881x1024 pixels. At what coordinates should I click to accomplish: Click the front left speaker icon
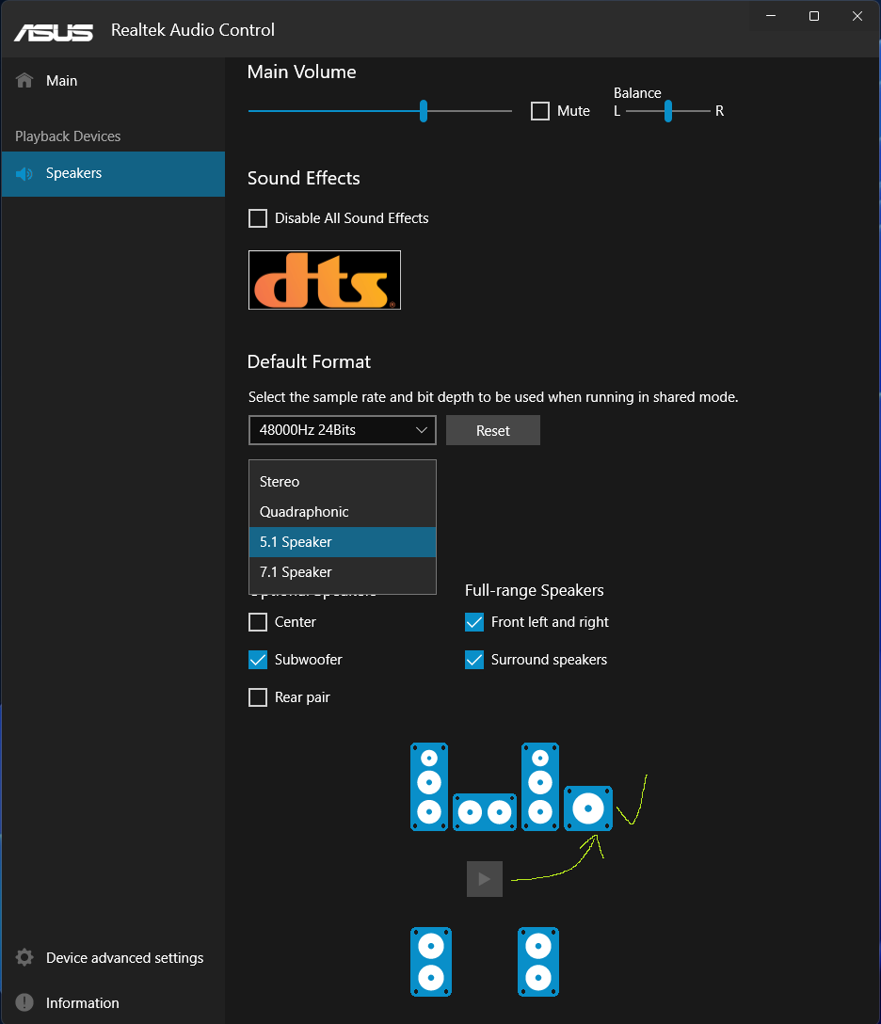[429, 786]
